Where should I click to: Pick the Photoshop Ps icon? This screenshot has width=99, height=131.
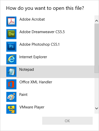point(11,47)
